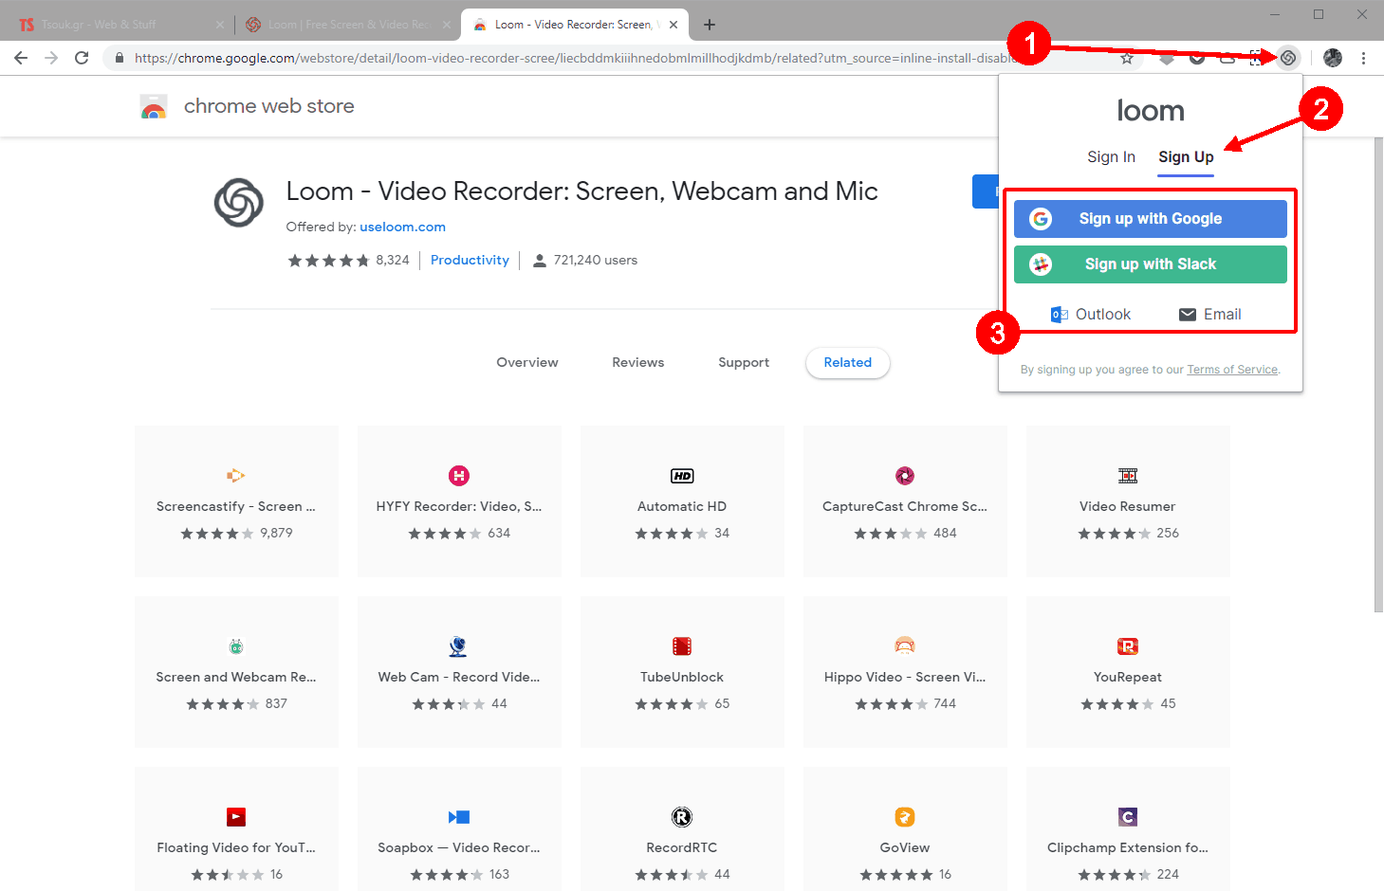Close the Loom Free Screen tab

point(447,25)
